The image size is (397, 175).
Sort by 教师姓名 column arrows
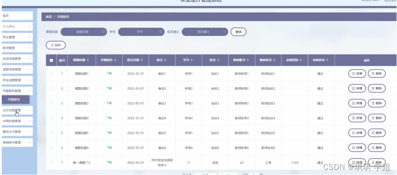[275, 60]
